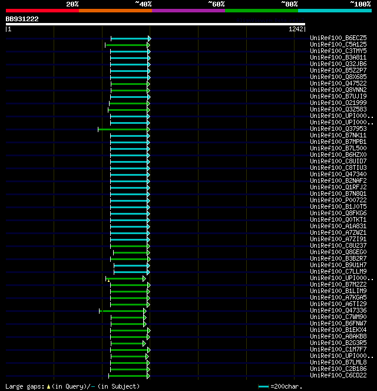The height and width of the screenshot is (391, 377).
Task: Click the cyan ~100% identity legend segment
Action: pyautogui.click(x=335, y=11)
